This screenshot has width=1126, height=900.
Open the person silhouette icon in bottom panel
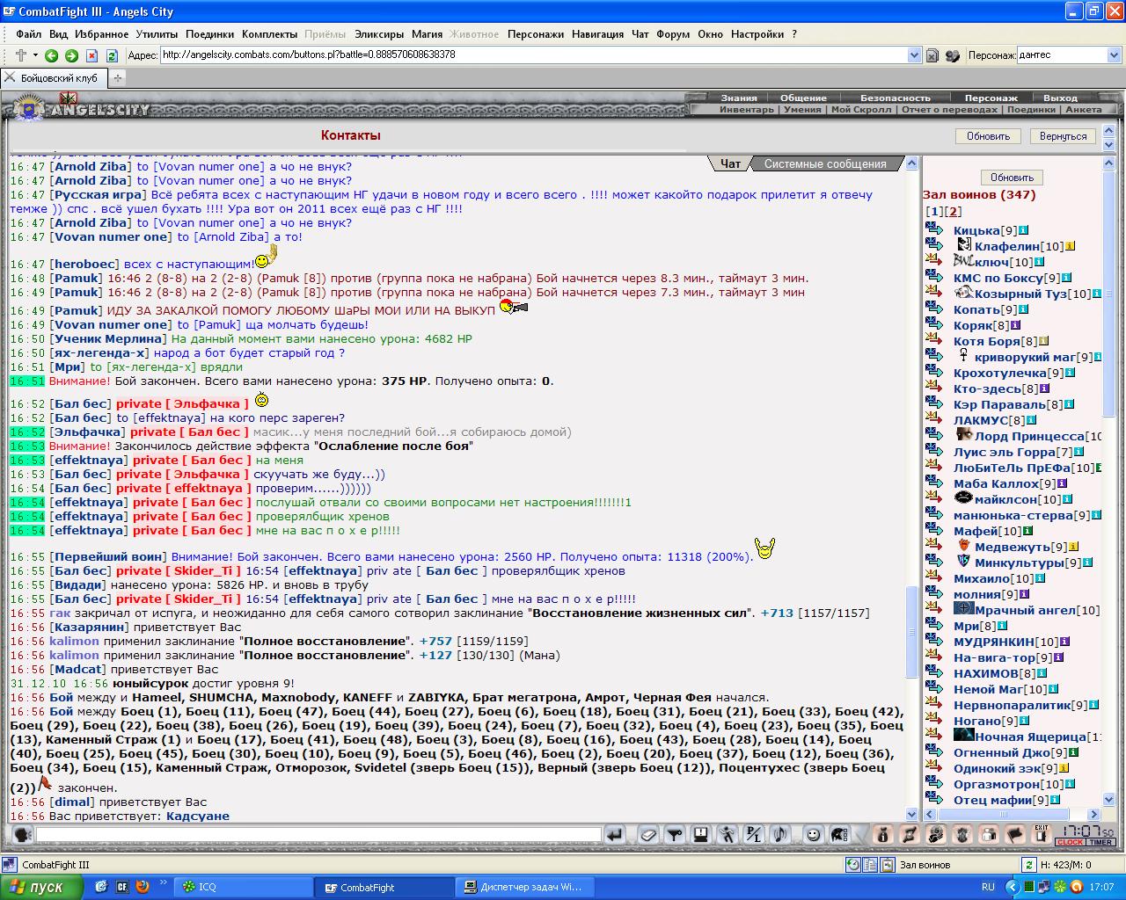[990, 834]
